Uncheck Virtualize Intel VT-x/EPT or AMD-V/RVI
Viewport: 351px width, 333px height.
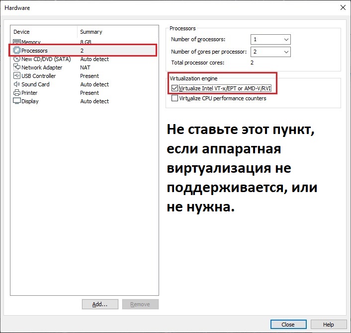click(175, 88)
